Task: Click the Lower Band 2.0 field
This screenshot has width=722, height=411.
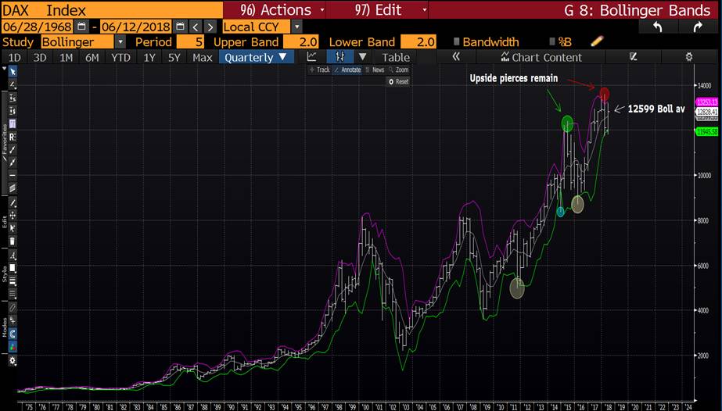Action: (x=418, y=42)
